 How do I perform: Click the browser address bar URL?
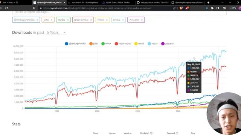click(97, 8)
